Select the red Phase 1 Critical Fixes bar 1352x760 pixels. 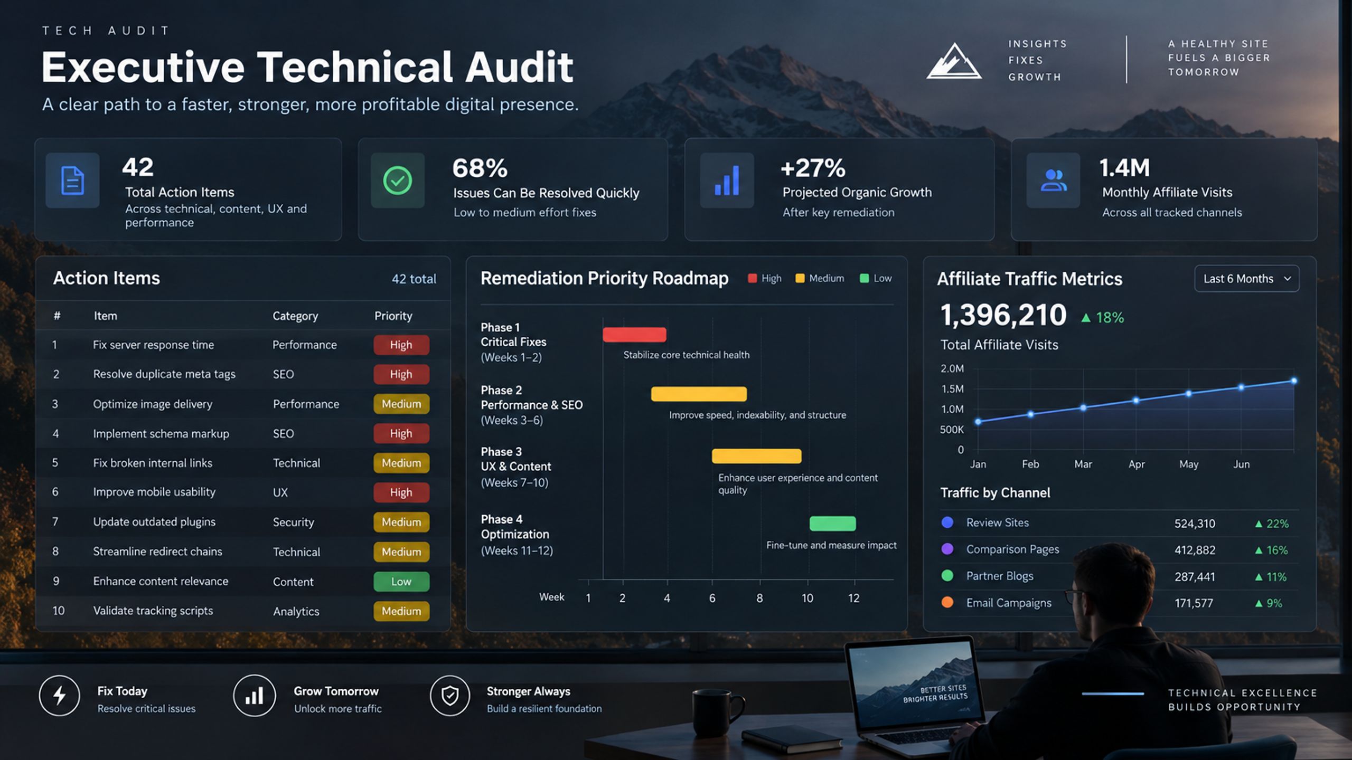634,335
